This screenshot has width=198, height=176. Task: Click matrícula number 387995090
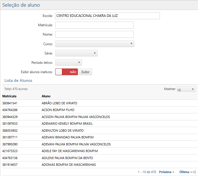tap(10, 144)
